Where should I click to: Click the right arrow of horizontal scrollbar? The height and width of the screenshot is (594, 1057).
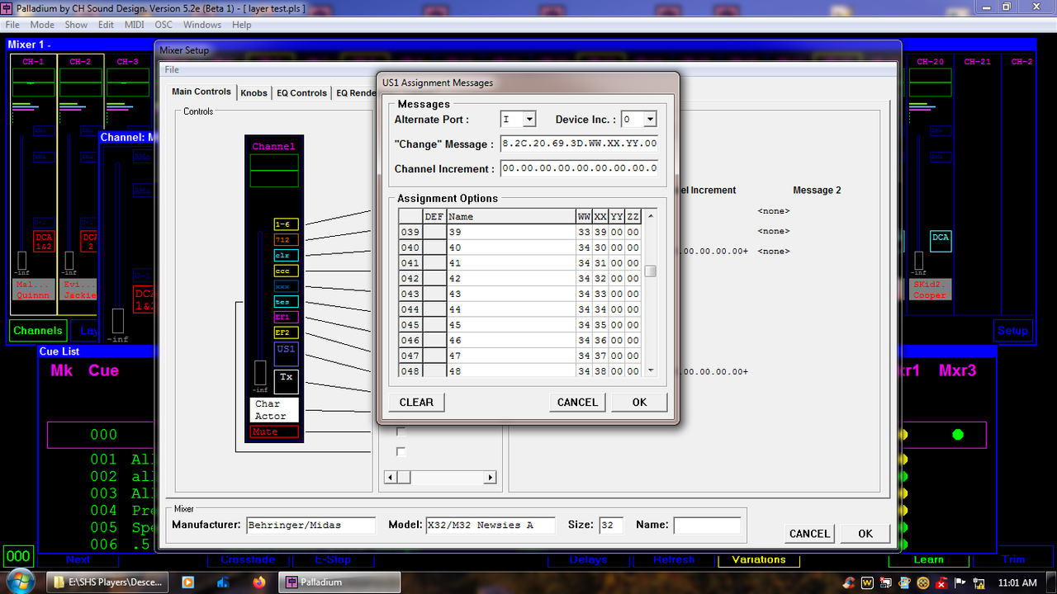coord(490,477)
